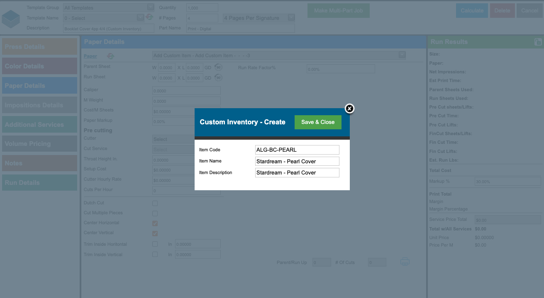Click the Caliper field
The width and height of the screenshot is (544, 298).
point(187,90)
